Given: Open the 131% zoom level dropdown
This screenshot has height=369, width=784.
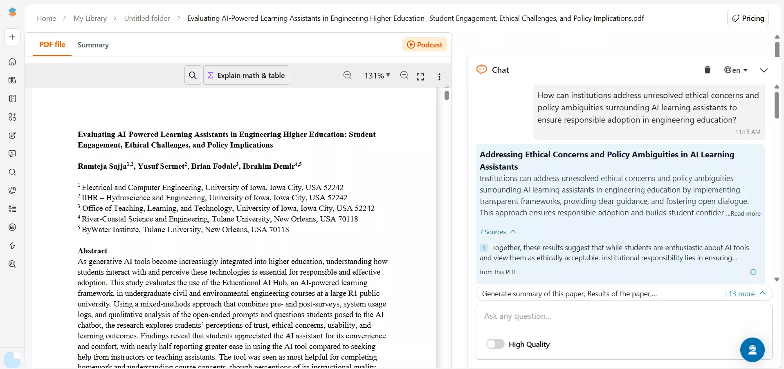Looking at the screenshot, I should (377, 76).
